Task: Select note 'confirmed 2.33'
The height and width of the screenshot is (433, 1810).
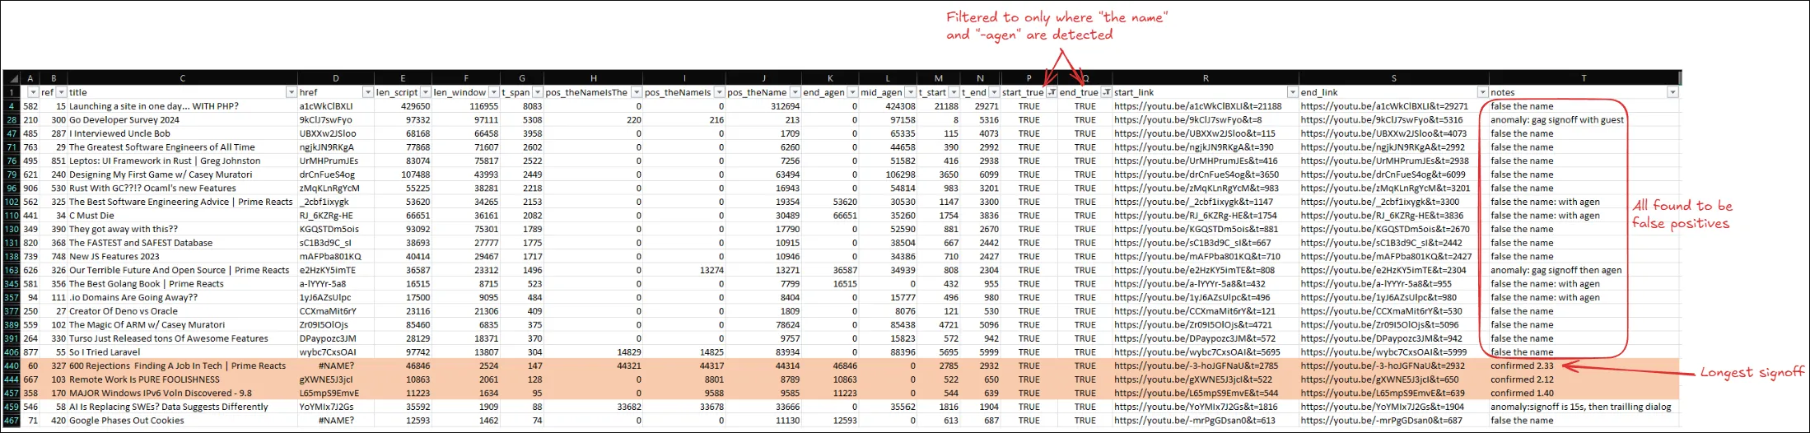Action: [x=1584, y=365]
